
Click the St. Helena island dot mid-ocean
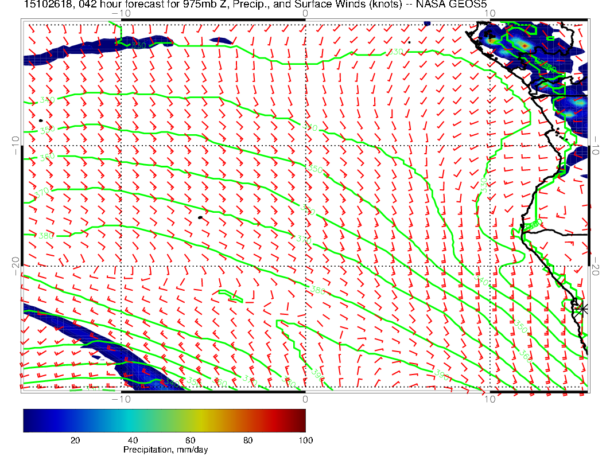pos(200,217)
